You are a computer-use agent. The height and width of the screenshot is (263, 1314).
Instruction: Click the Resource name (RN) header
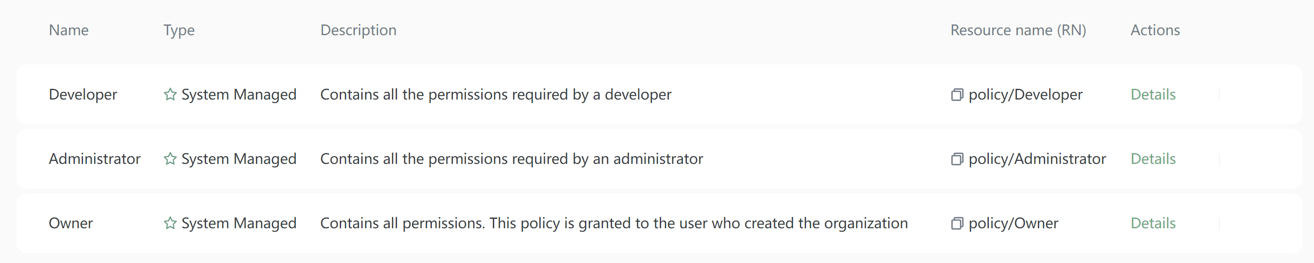[x=1018, y=30]
